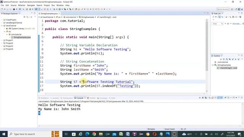
Task: Open Chrome from the taskbar
Action: [x=94, y=134]
